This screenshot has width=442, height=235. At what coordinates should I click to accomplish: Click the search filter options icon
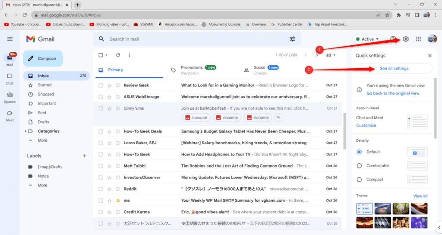(x=293, y=39)
